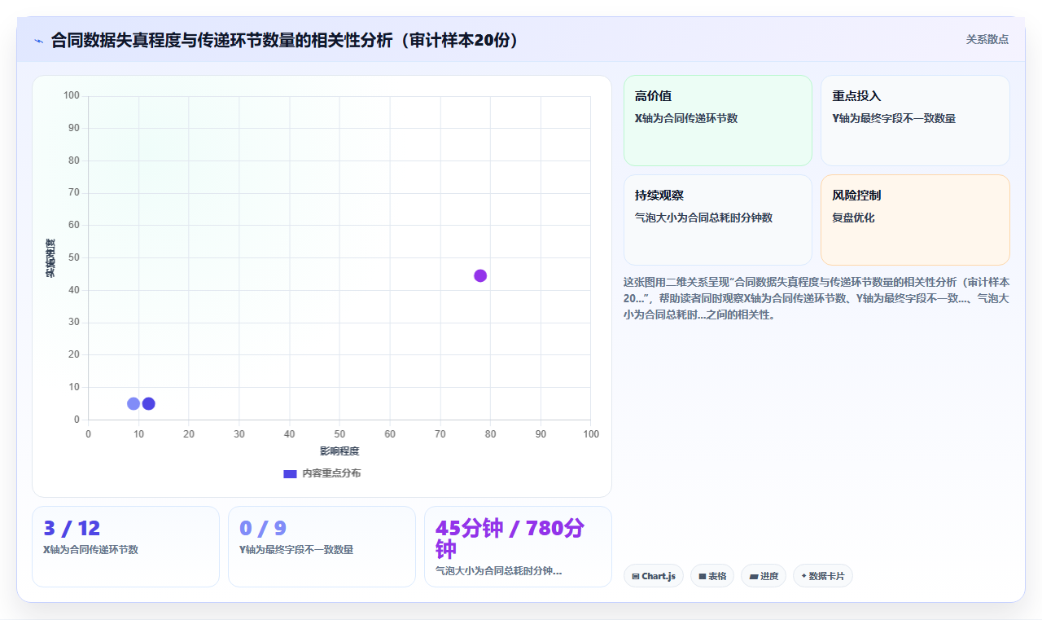Click the 实施难度 y-axis title
The width and height of the screenshot is (1042, 620).
[x=50, y=258]
